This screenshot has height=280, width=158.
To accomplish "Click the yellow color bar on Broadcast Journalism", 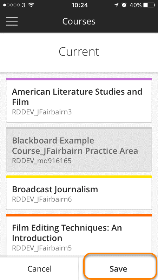I will (x=79, y=177).
